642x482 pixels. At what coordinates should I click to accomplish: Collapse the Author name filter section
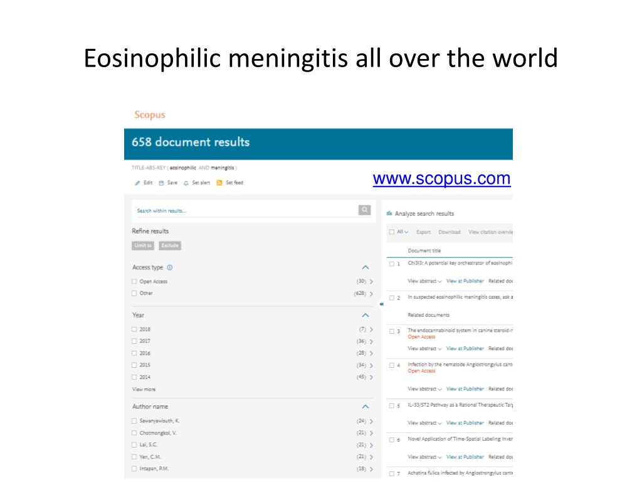pos(366,407)
